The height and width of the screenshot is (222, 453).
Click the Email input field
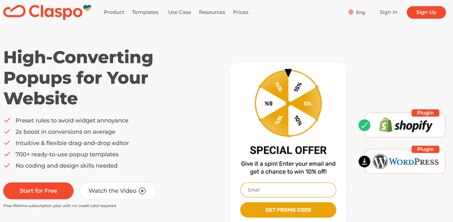point(288,190)
